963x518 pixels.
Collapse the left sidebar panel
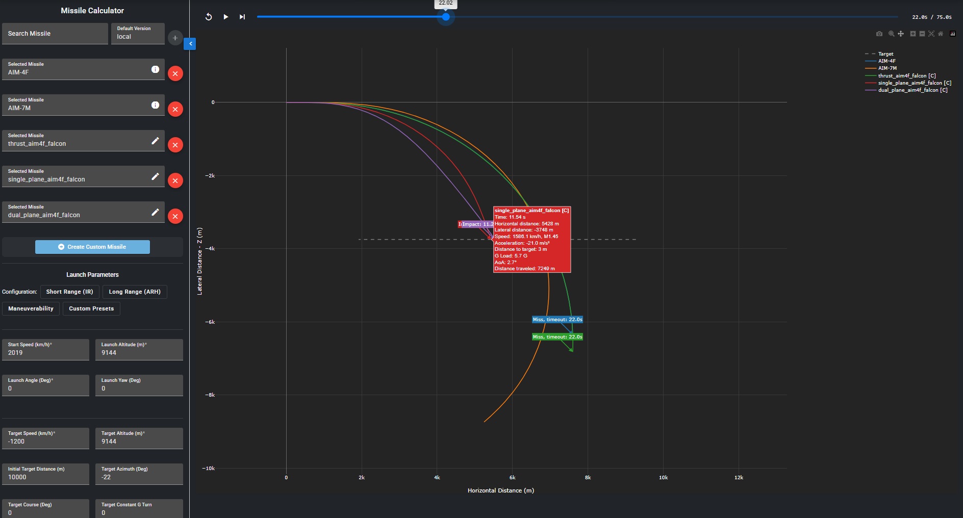pos(190,44)
